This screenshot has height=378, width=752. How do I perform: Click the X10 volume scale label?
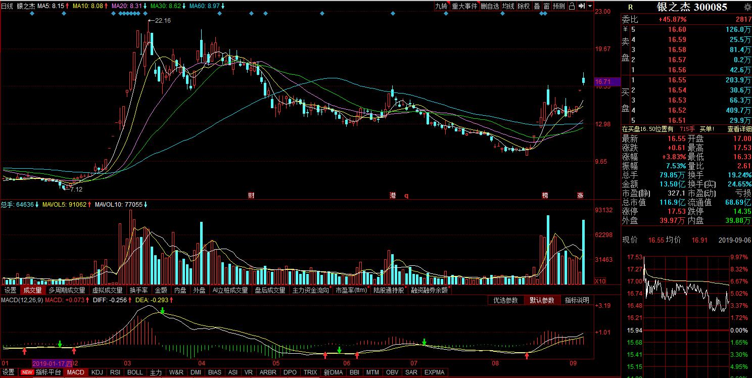600,281
